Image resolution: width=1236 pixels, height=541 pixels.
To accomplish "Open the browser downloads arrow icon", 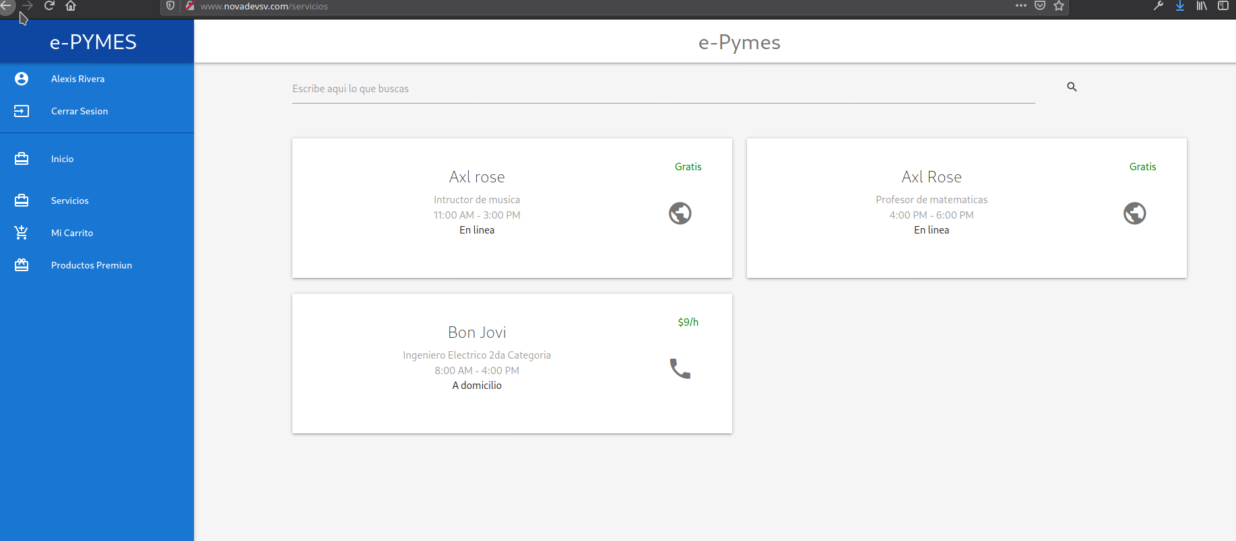I will coord(1180,6).
